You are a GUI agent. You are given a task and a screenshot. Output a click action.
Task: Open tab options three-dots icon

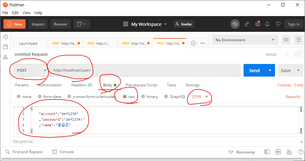pos(203,43)
